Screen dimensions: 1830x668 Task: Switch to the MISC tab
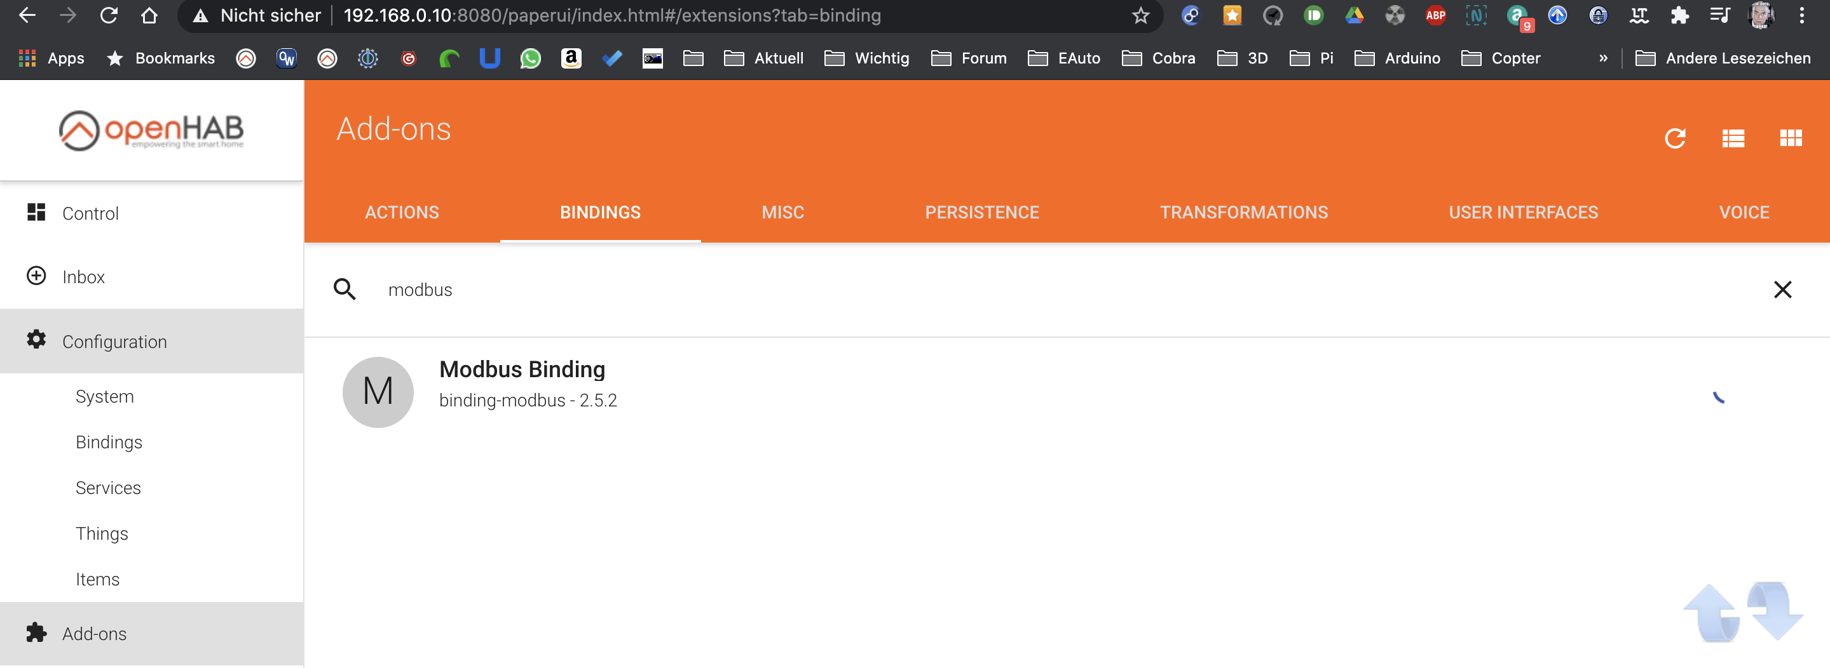tap(783, 212)
